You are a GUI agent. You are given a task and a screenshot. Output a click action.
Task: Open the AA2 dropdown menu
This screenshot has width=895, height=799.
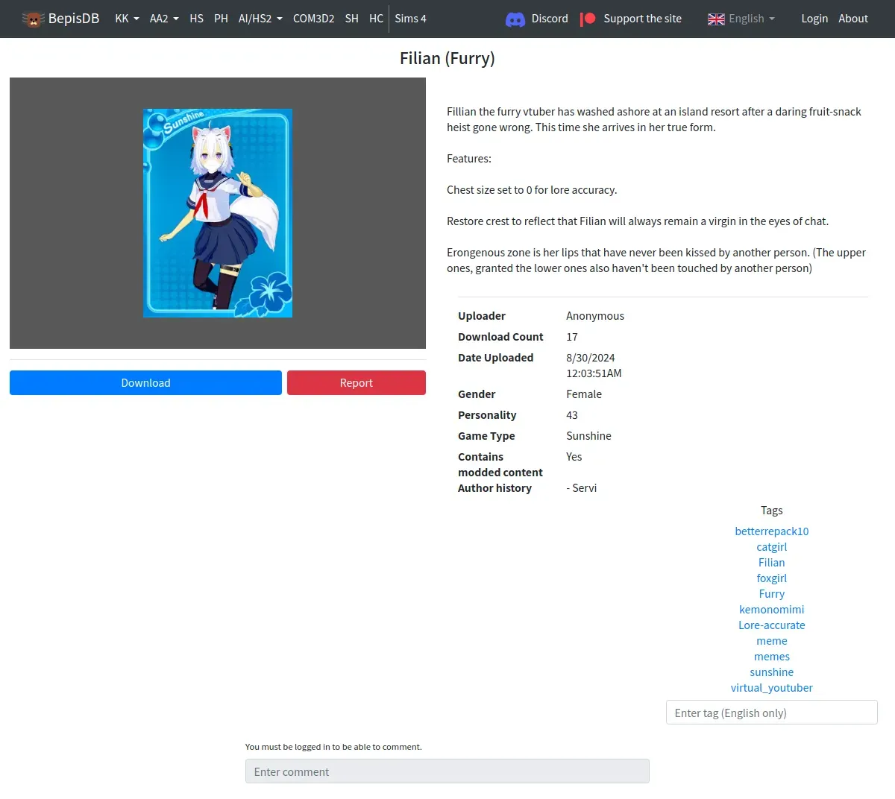coord(164,19)
